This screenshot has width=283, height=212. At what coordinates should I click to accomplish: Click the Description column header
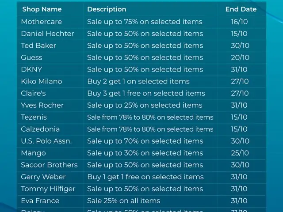(x=107, y=9)
